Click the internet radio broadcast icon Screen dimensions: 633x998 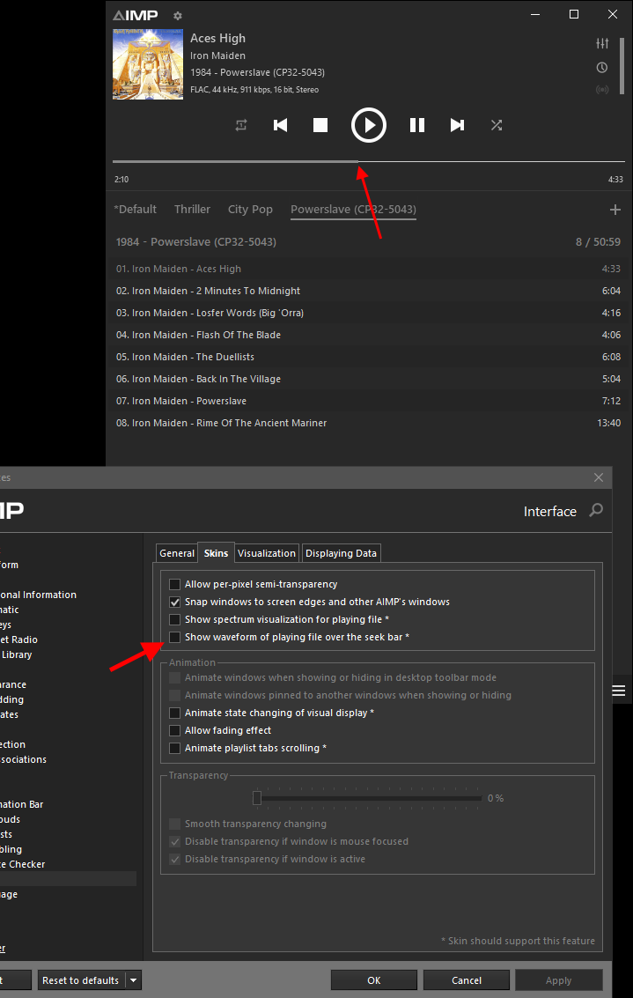point(602,90)
